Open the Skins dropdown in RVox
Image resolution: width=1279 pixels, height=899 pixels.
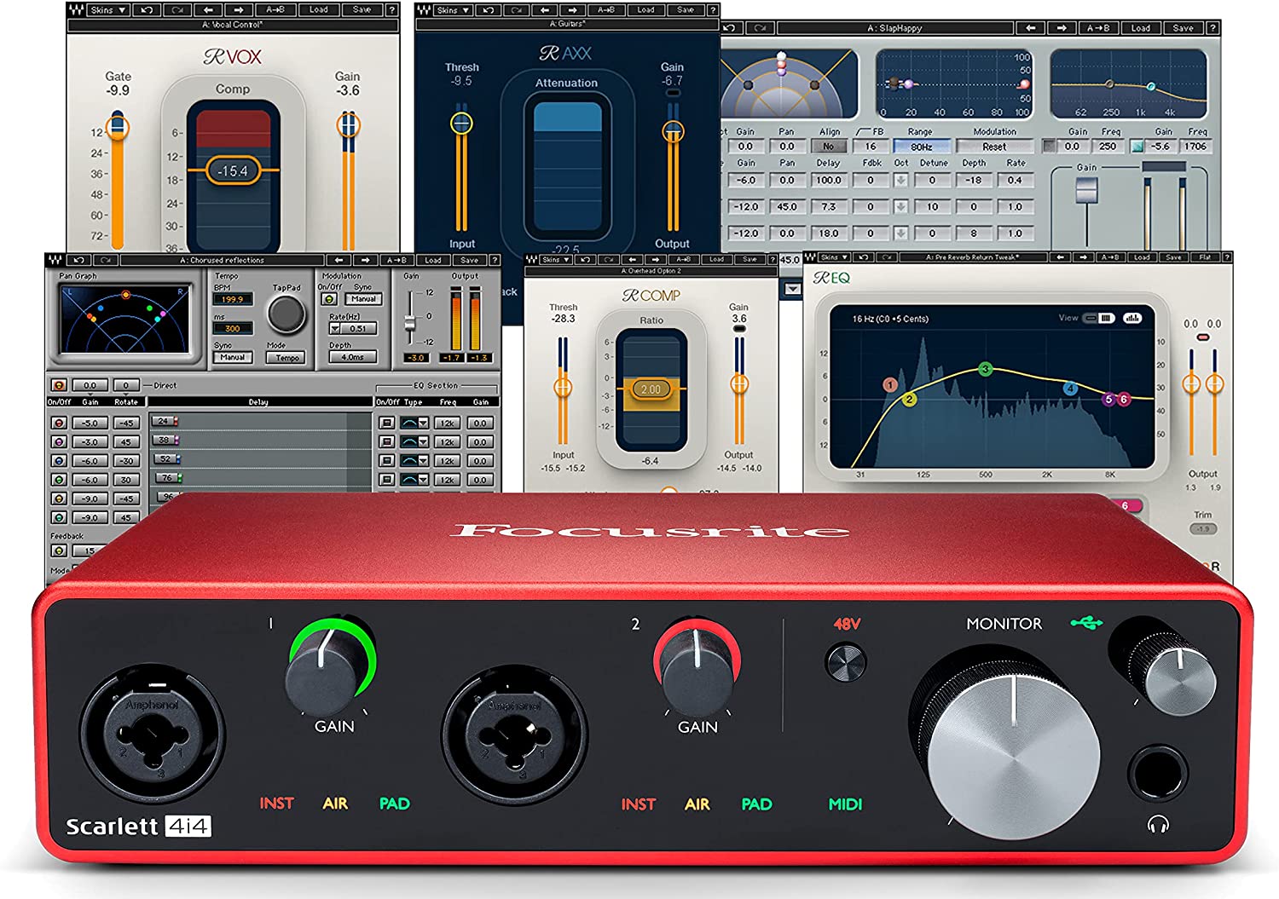108,10
